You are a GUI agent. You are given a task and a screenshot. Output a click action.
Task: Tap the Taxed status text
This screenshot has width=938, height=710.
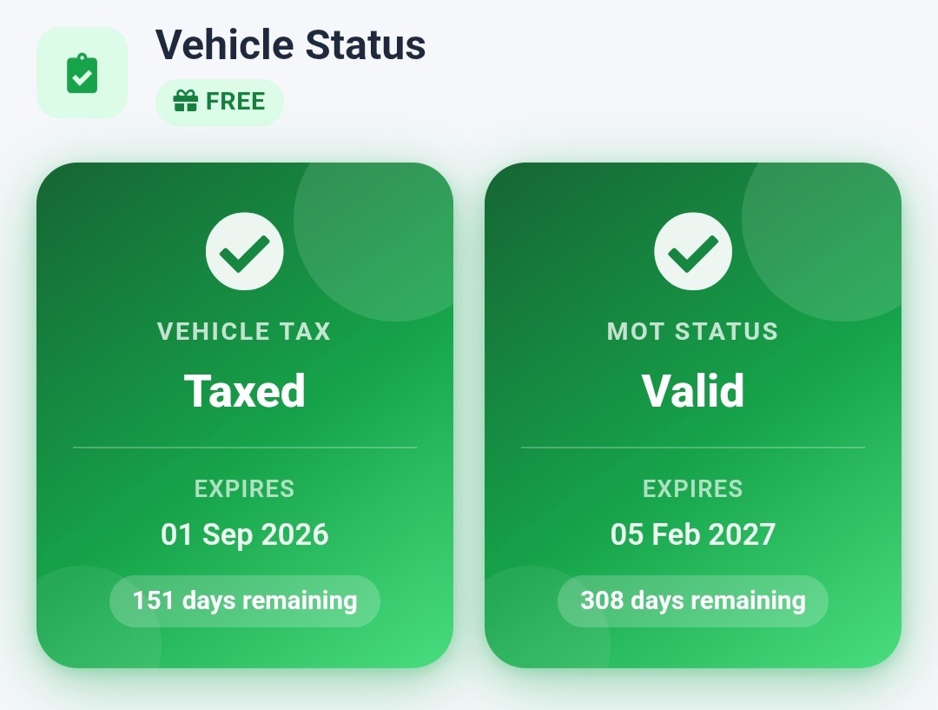pyautogui.click(x=245, y=390)
